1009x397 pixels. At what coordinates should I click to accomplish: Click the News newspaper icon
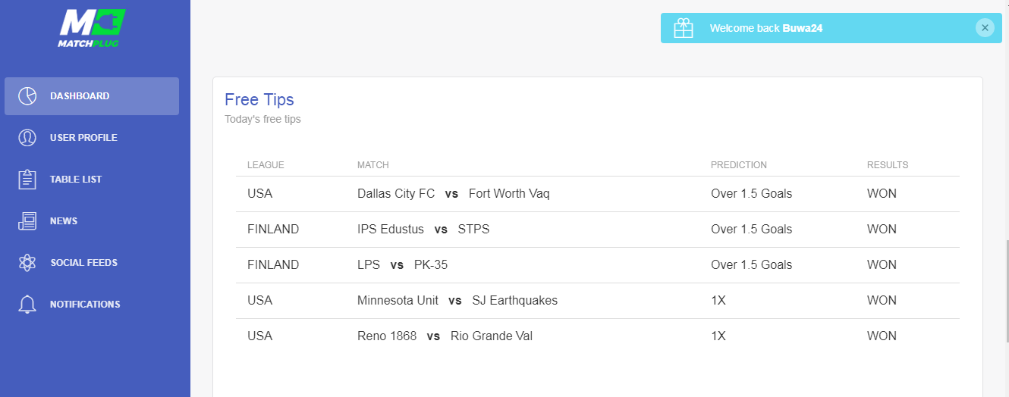[27, 221]
